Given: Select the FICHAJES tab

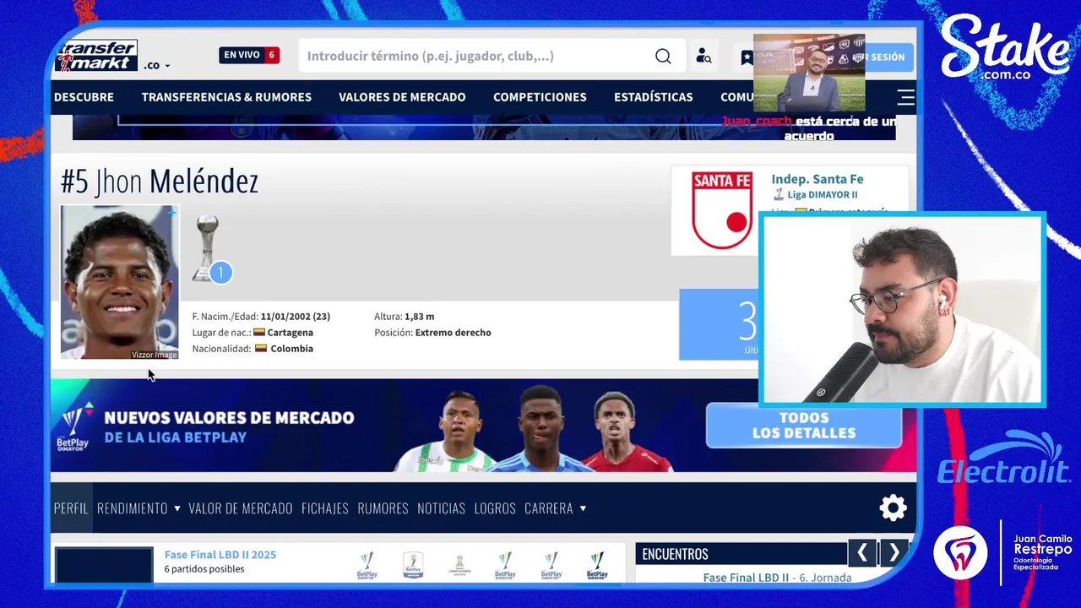Looking at the screenshot, I should tap(325, 508).
